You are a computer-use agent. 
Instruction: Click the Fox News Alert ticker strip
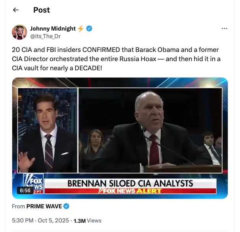130,191
